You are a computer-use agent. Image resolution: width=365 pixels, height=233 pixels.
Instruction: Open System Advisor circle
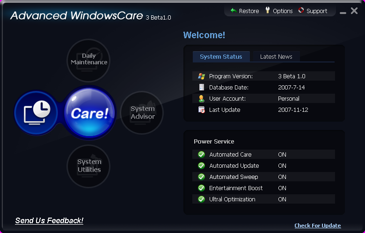[x=142, y=113]
